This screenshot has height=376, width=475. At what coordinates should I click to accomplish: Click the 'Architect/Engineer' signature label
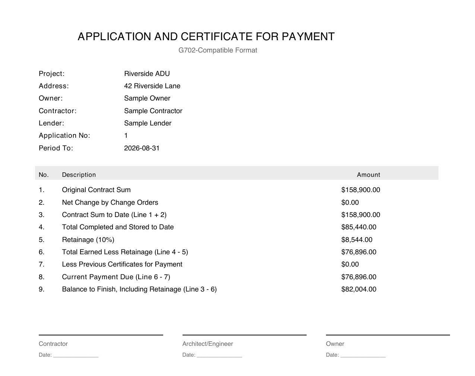coord(208,344)
